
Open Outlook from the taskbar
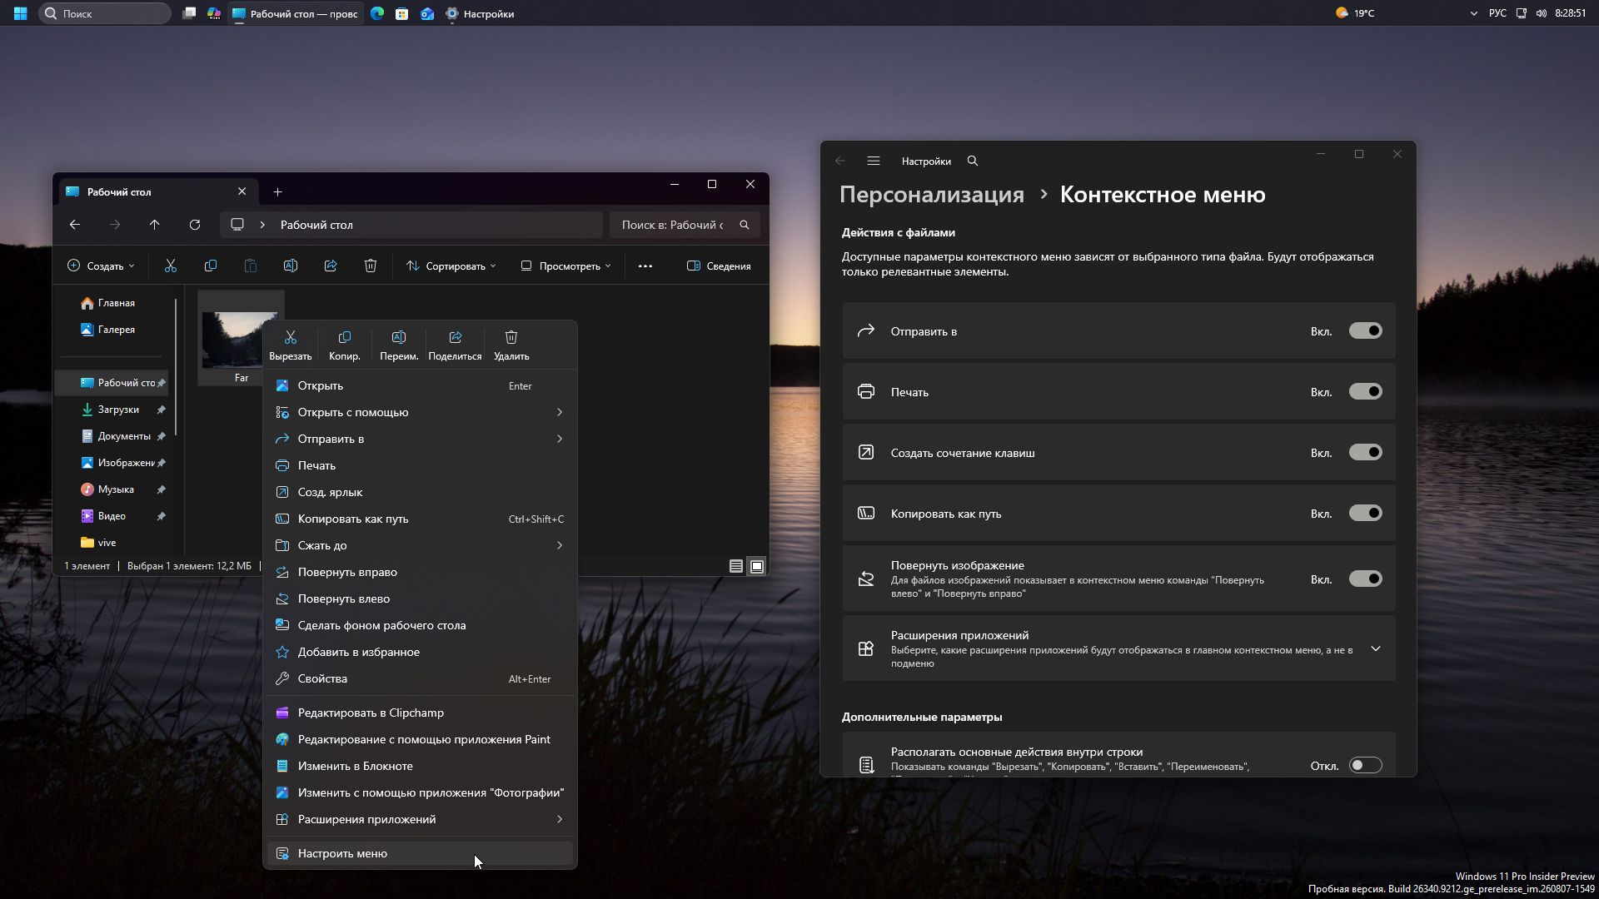coord(427,13)
